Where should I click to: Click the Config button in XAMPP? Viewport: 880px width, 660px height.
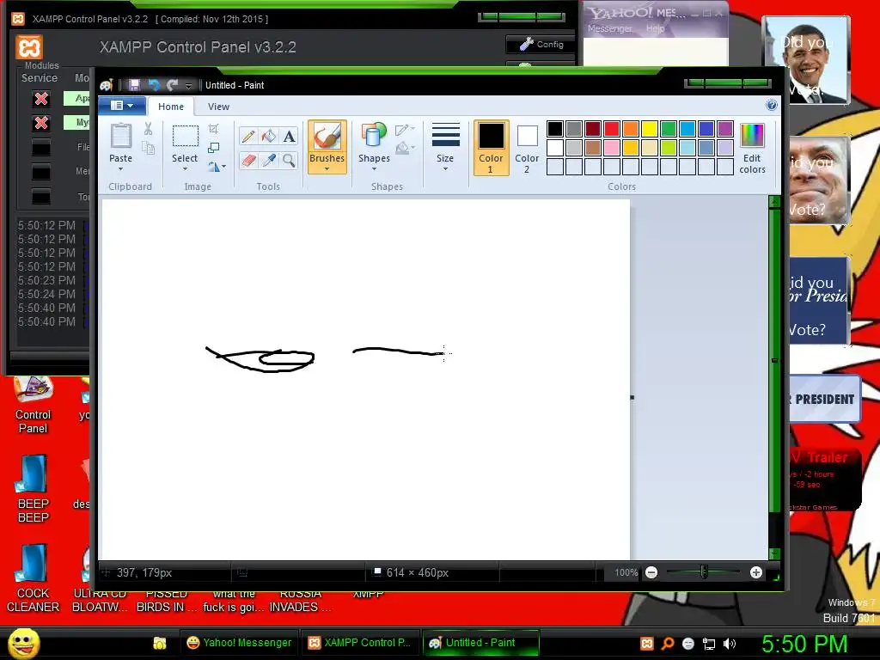541,45
